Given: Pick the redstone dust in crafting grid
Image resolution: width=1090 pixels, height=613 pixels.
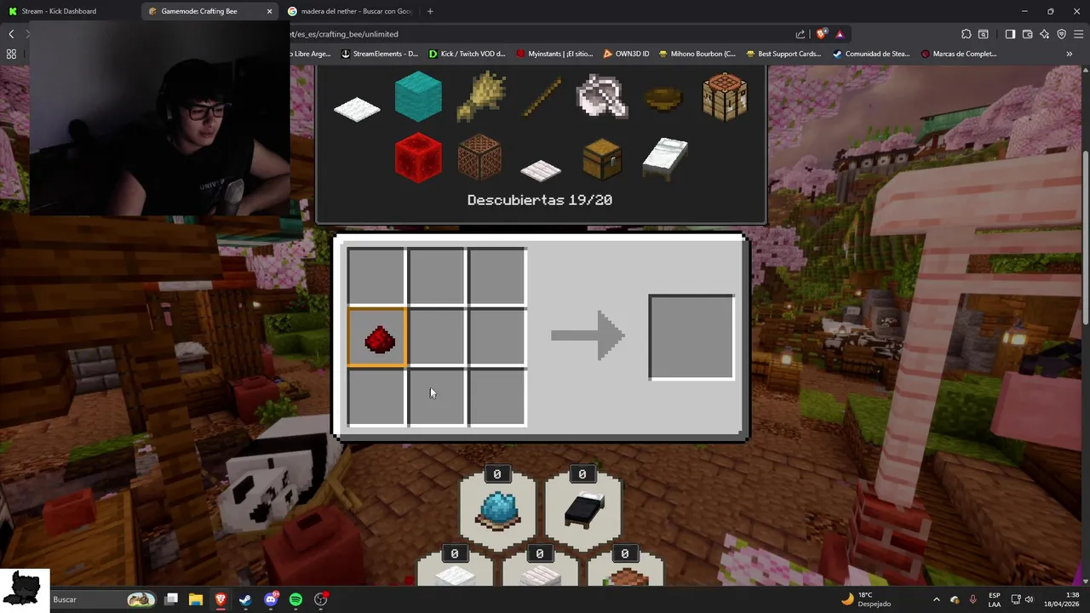Looking at the screenshot, I should coord(379,340).
